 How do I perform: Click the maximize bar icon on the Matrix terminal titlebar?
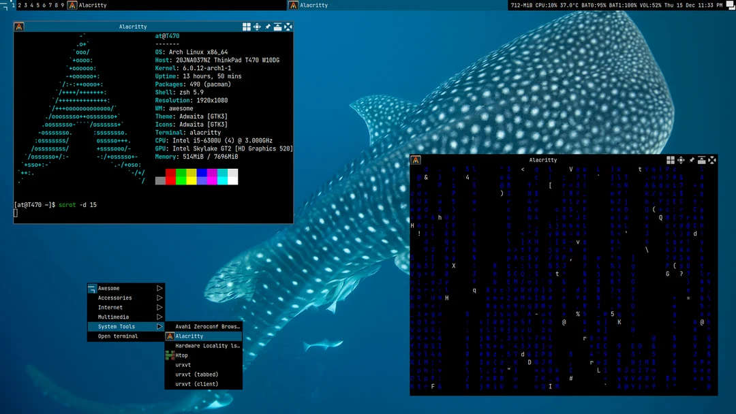pos(701,160)
